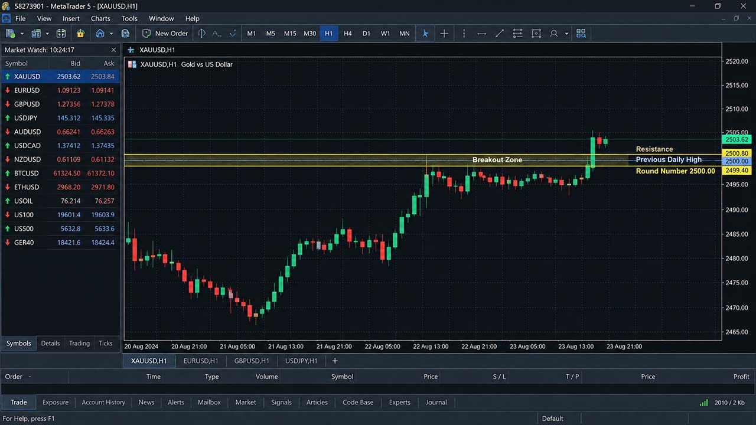Viewport: 756px width, 425px height.
Task: Click the Previous Daily High chart label
Action: point(669,159)
